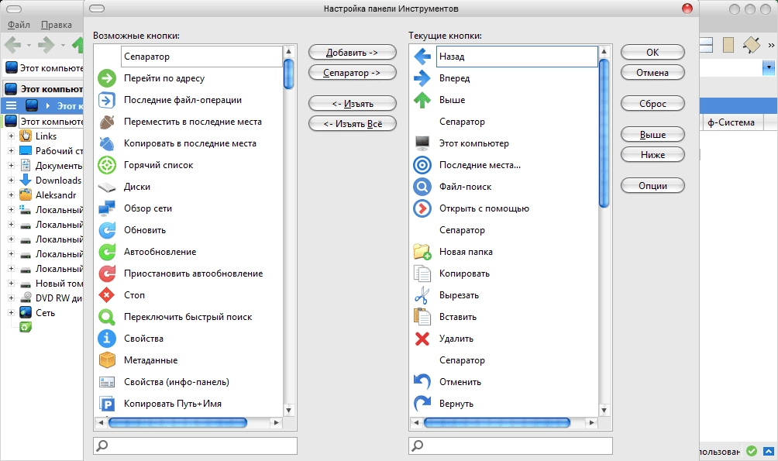Click the red X 'Удалить' icon
Screen dimensions: 778x461
422,339
